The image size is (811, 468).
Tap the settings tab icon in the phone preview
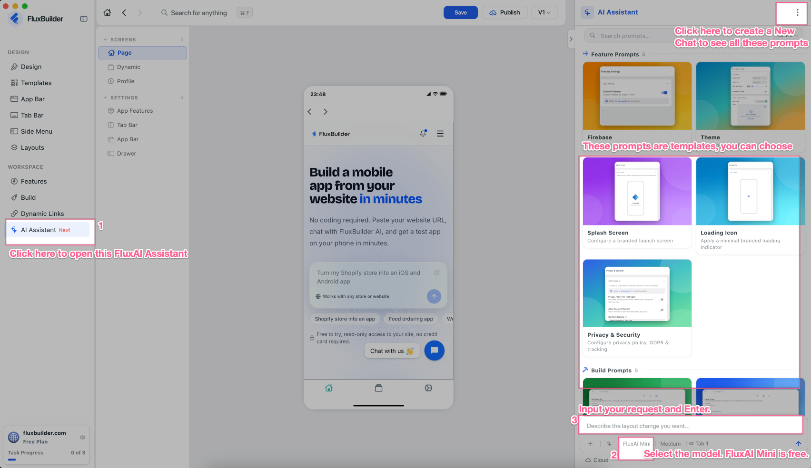(428, 388)
